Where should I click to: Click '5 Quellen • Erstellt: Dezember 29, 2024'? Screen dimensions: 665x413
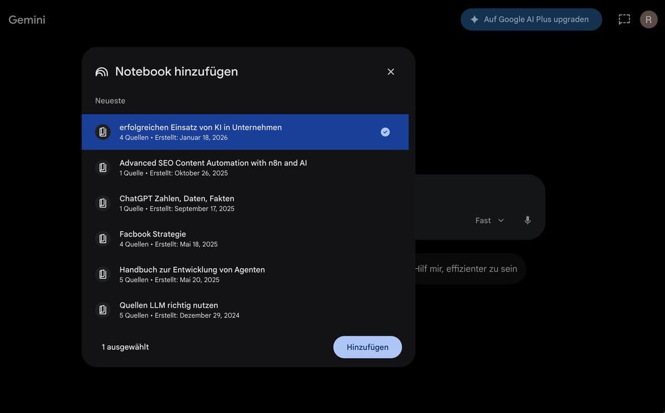point(180,315)
